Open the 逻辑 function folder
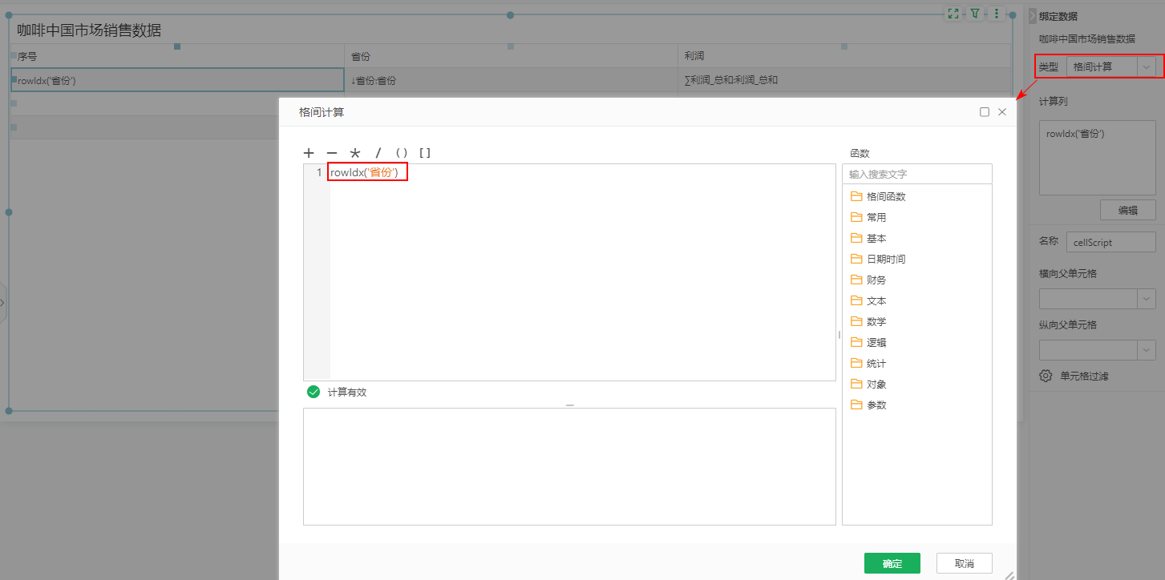The image size is (1165, 580). coord(868,342)
